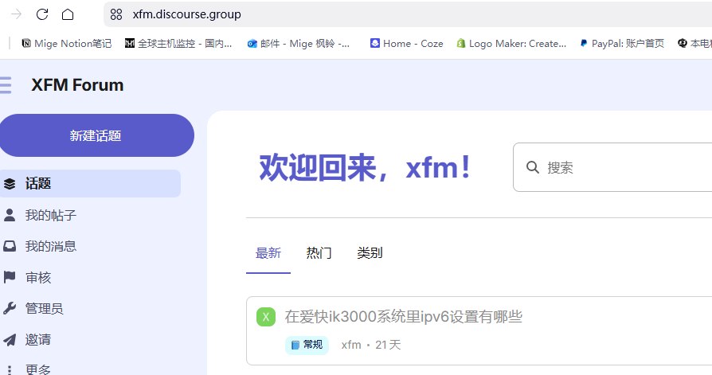Toggle the sidebar hamburger menu

pyautogui.click(x=6, y=85)
